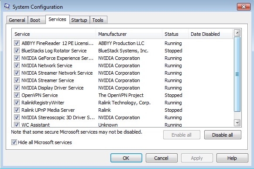Close the System Configuration window
Image resolution: width=254 pixels, height=169 pixels.
[x=244, y=7]
